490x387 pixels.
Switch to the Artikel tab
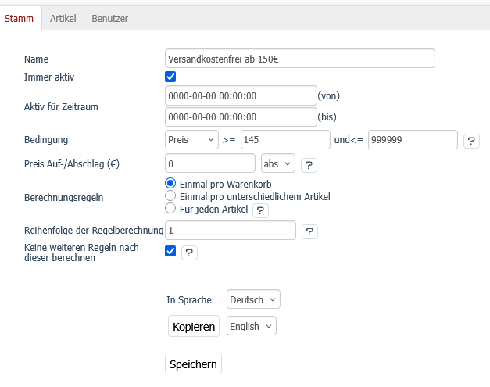pyautogui.click(x=63, y=18)
